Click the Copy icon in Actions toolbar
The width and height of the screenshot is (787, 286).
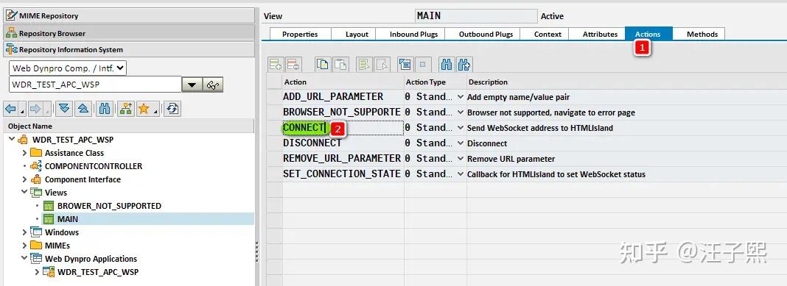323,64
